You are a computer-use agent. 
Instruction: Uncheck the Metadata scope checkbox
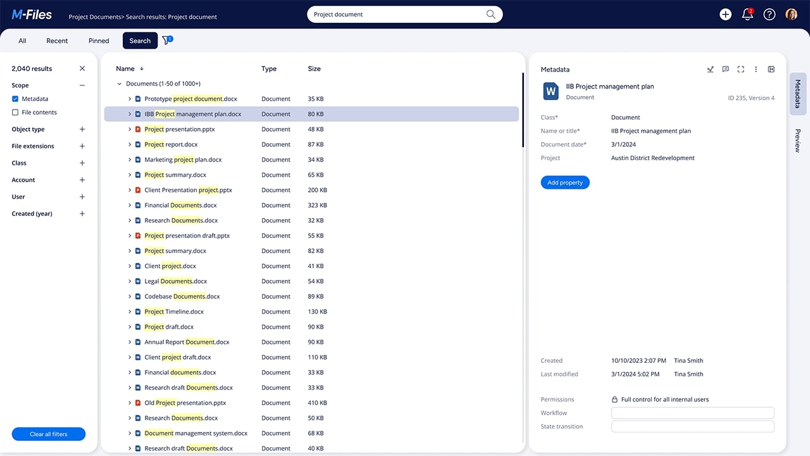16,99
